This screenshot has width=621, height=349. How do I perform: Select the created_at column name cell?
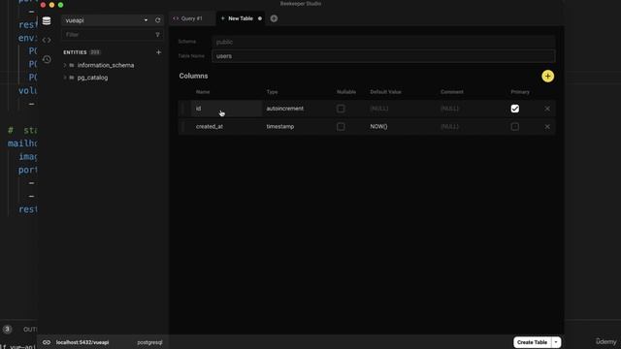(226, 127)
